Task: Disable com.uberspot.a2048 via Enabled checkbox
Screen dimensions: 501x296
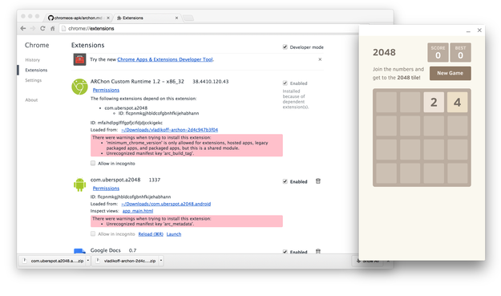Action: coord(285,181)
